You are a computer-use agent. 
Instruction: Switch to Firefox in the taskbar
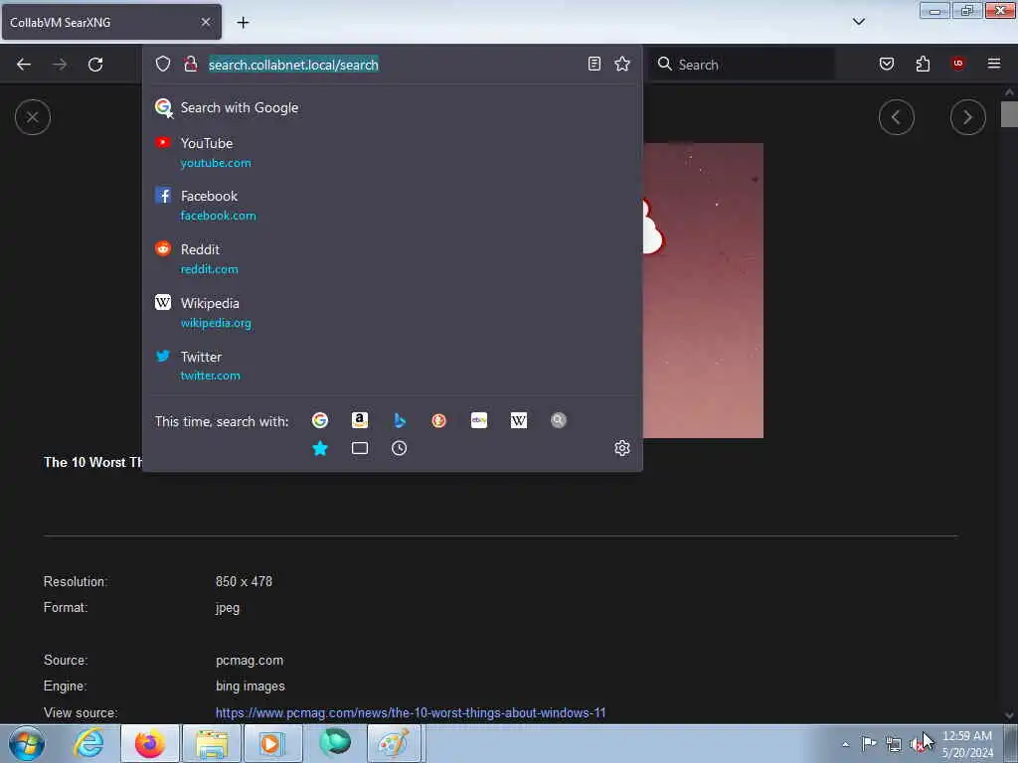pos(149,743)
